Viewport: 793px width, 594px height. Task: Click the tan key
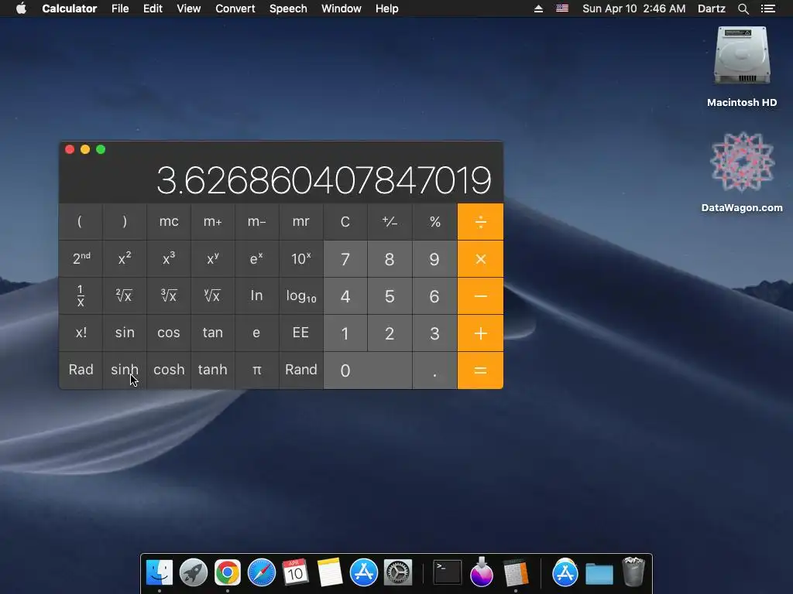(213, 333)
